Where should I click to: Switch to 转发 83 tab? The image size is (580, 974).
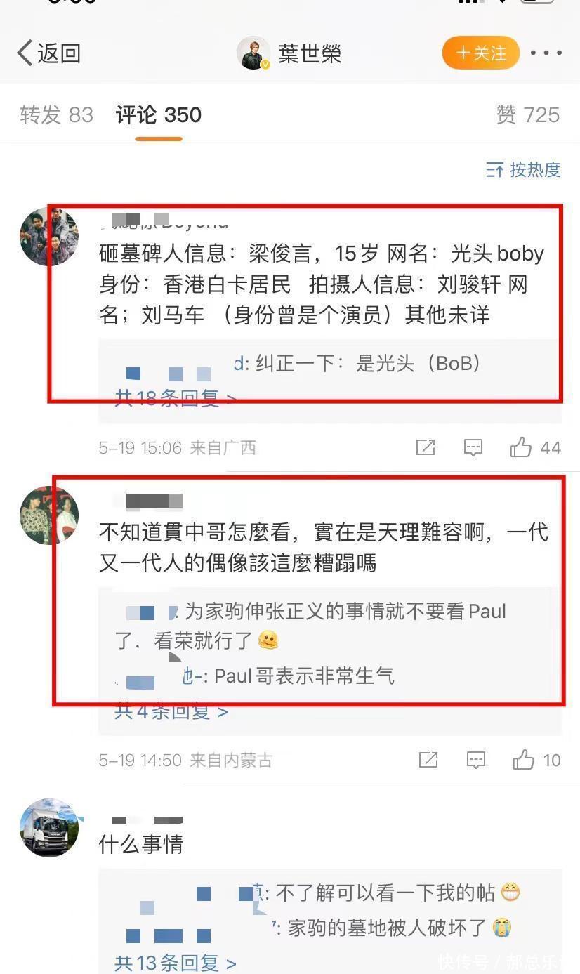[56, 115]
